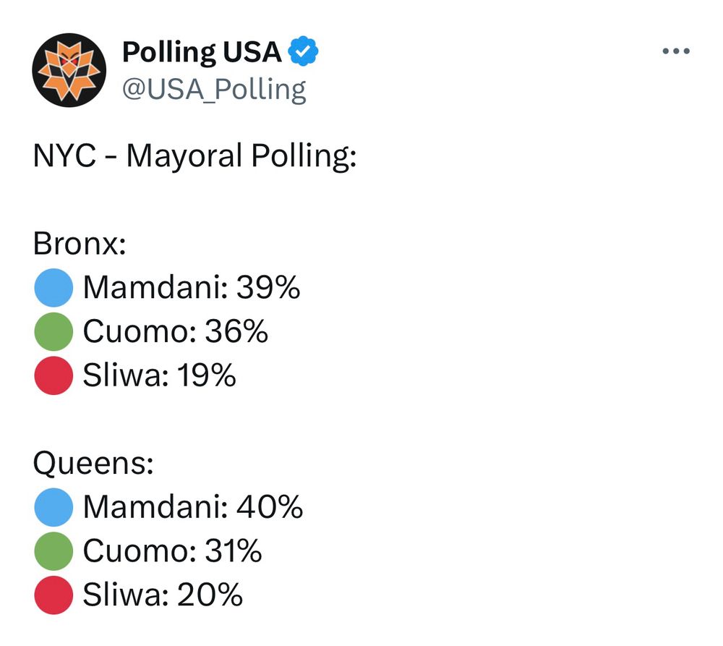Click the NYC - Mayoral Polling headline text
The image size is (723, 646).
(195, 156)
